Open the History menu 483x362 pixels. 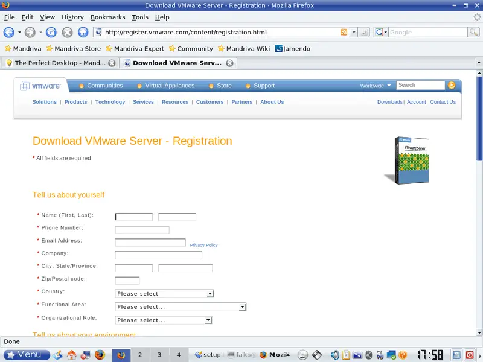(x=72, y=17)
